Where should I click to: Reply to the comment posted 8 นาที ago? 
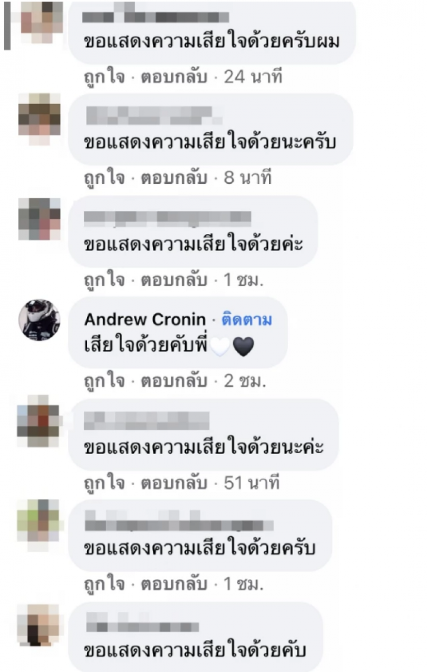(173, 178)
